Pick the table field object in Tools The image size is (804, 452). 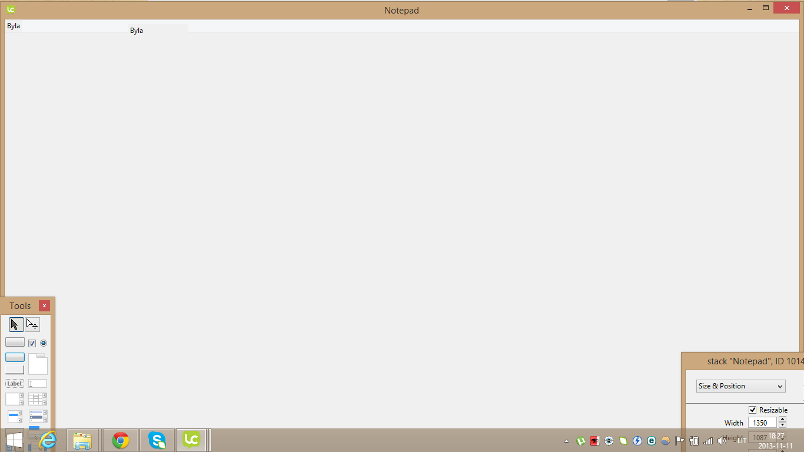[x=38, y=399]
